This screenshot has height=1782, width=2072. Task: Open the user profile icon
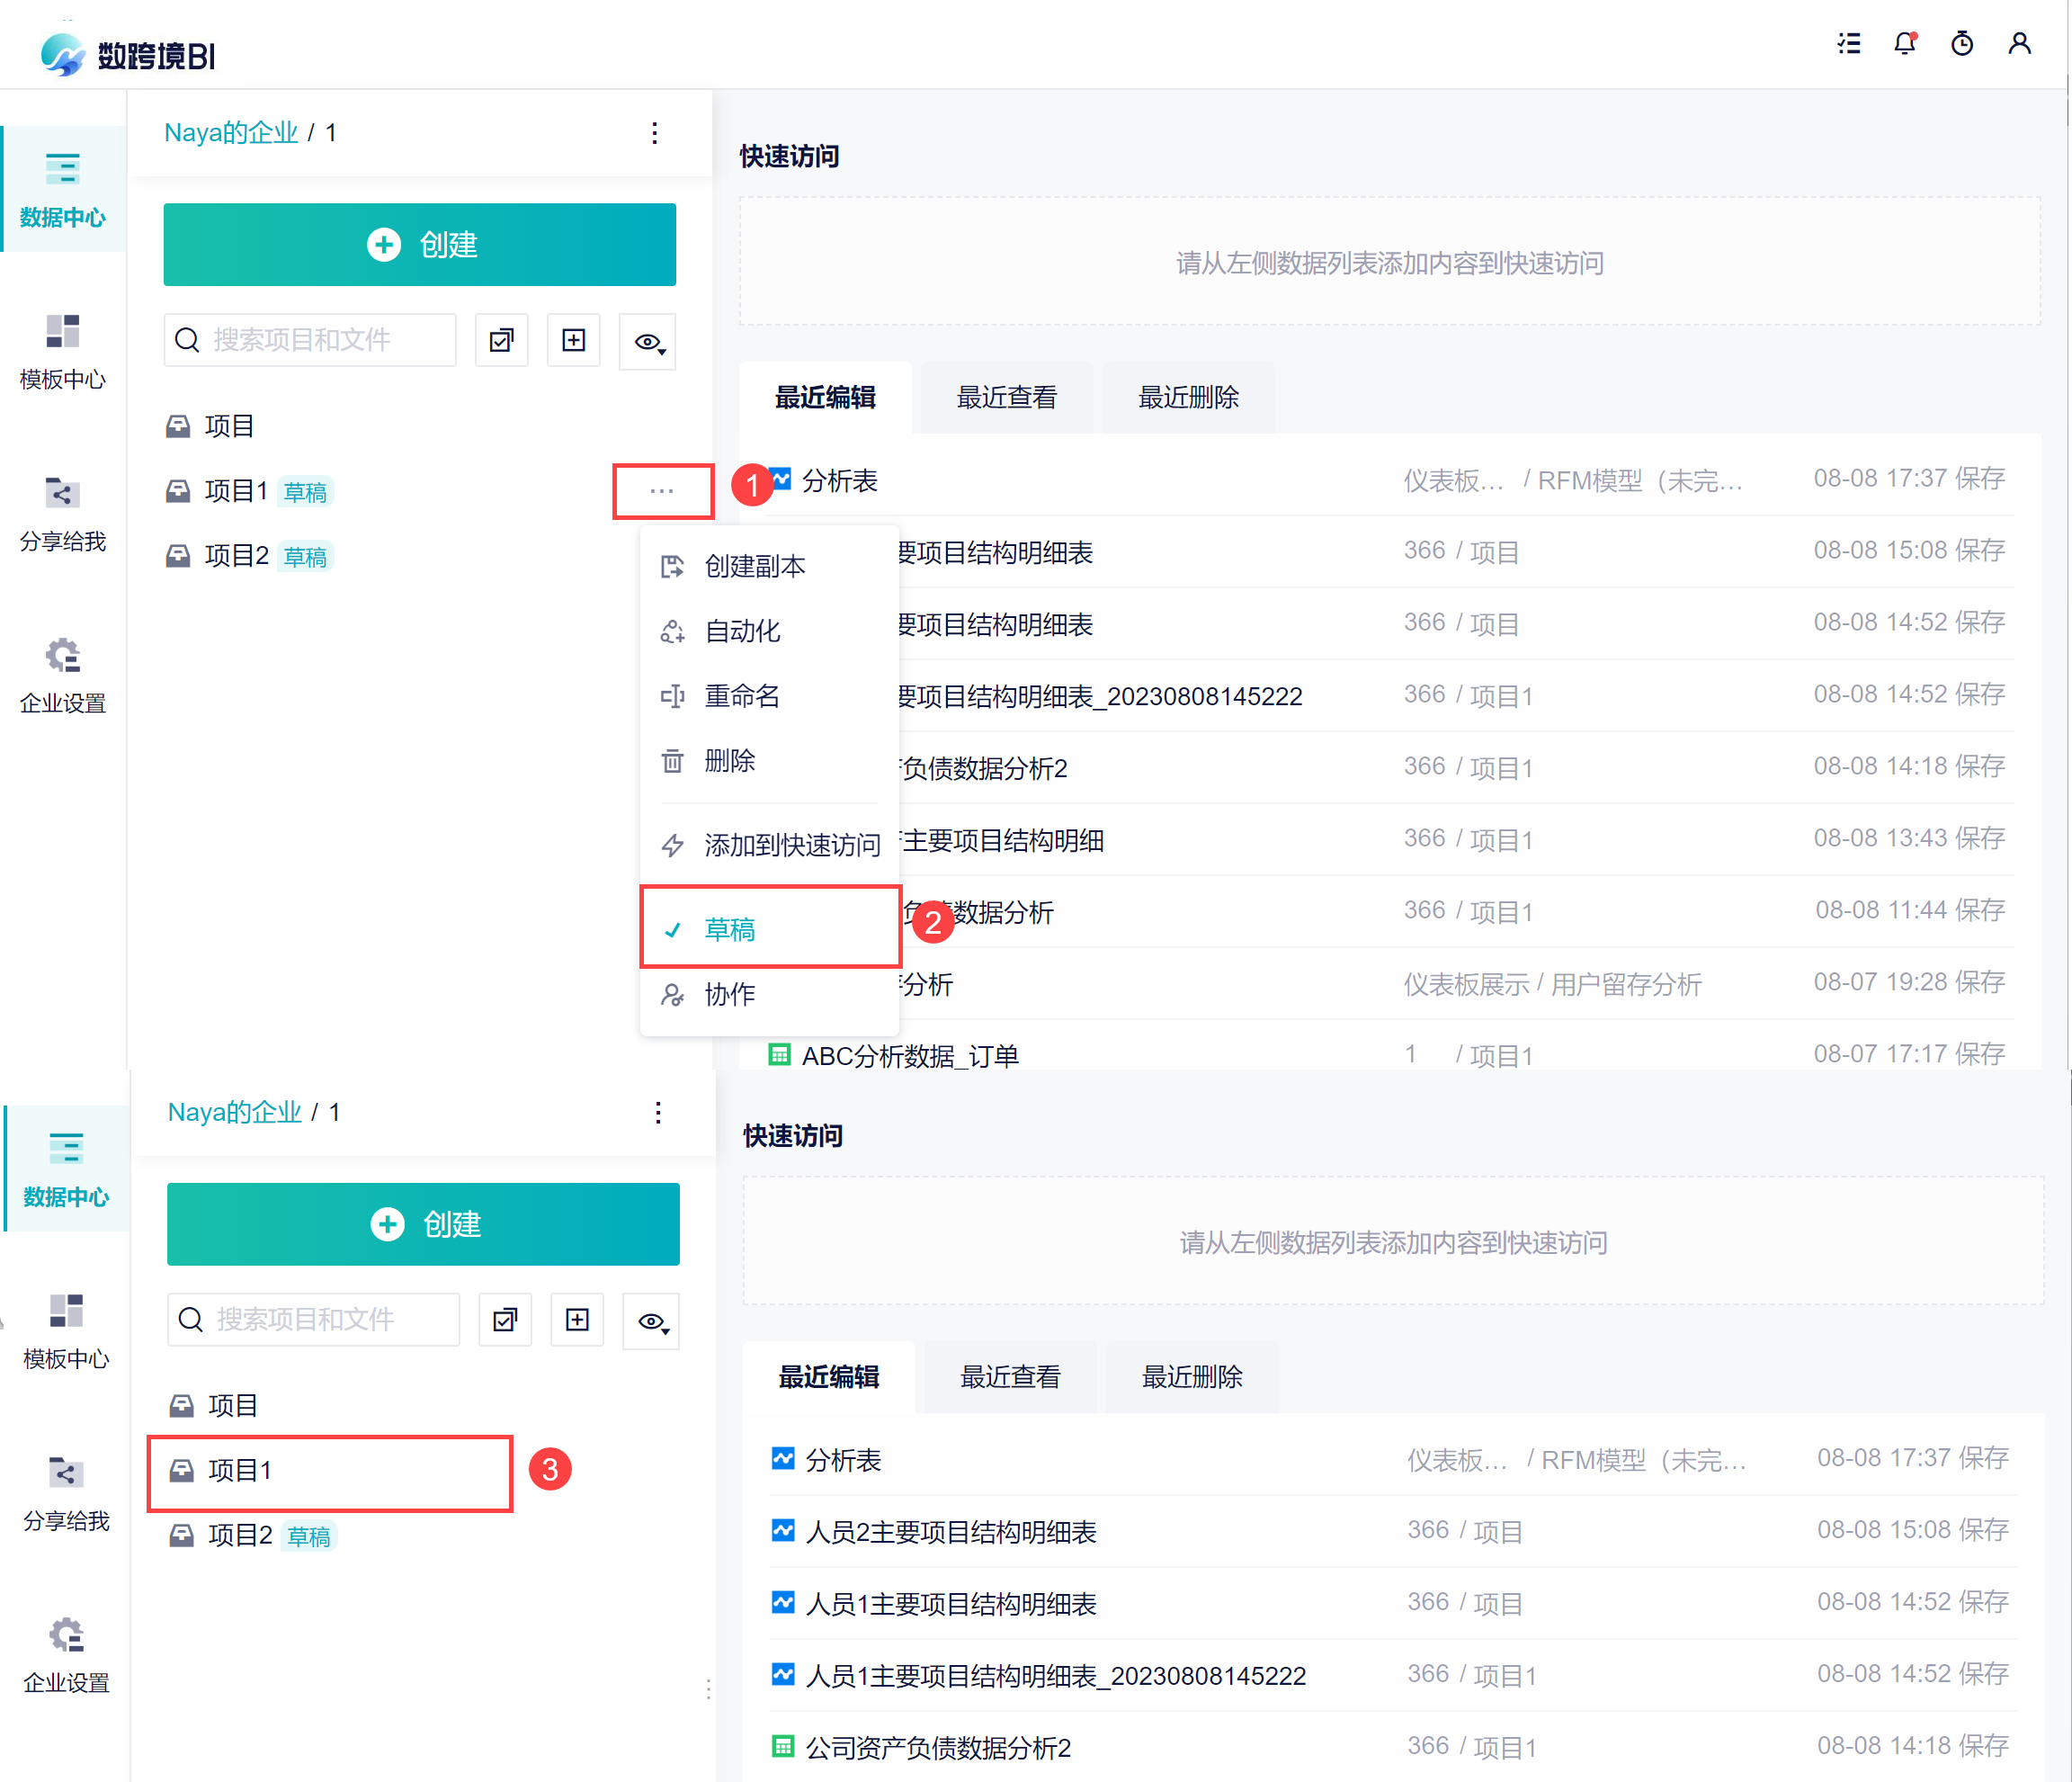coord(2019,44)
